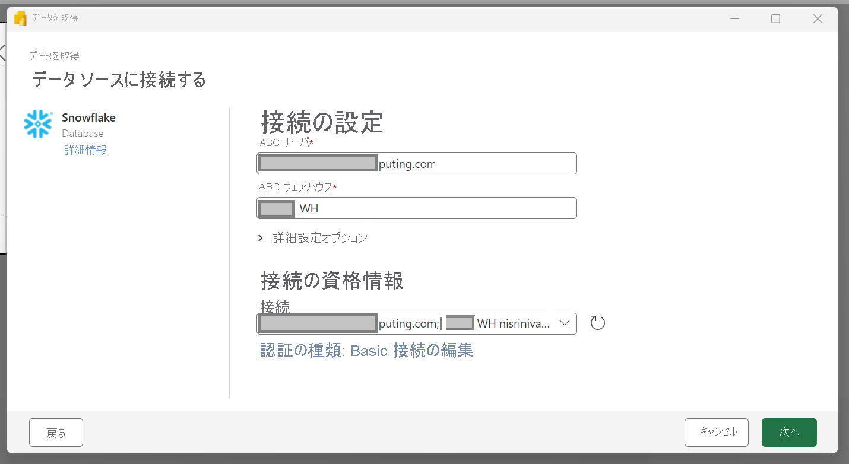Click the Snowflake logo icon
This screenshot has height=464, width=849.
39,124
